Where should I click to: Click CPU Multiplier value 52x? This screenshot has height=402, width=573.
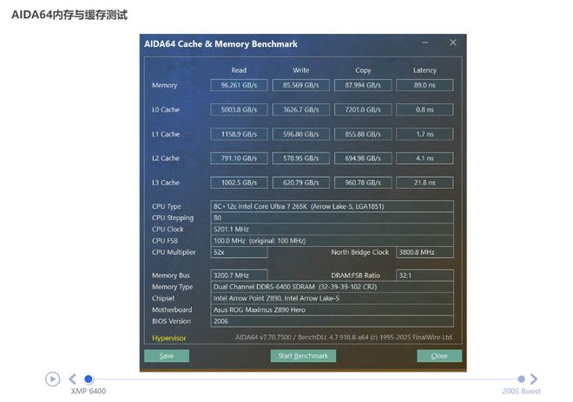pos(239,252)
